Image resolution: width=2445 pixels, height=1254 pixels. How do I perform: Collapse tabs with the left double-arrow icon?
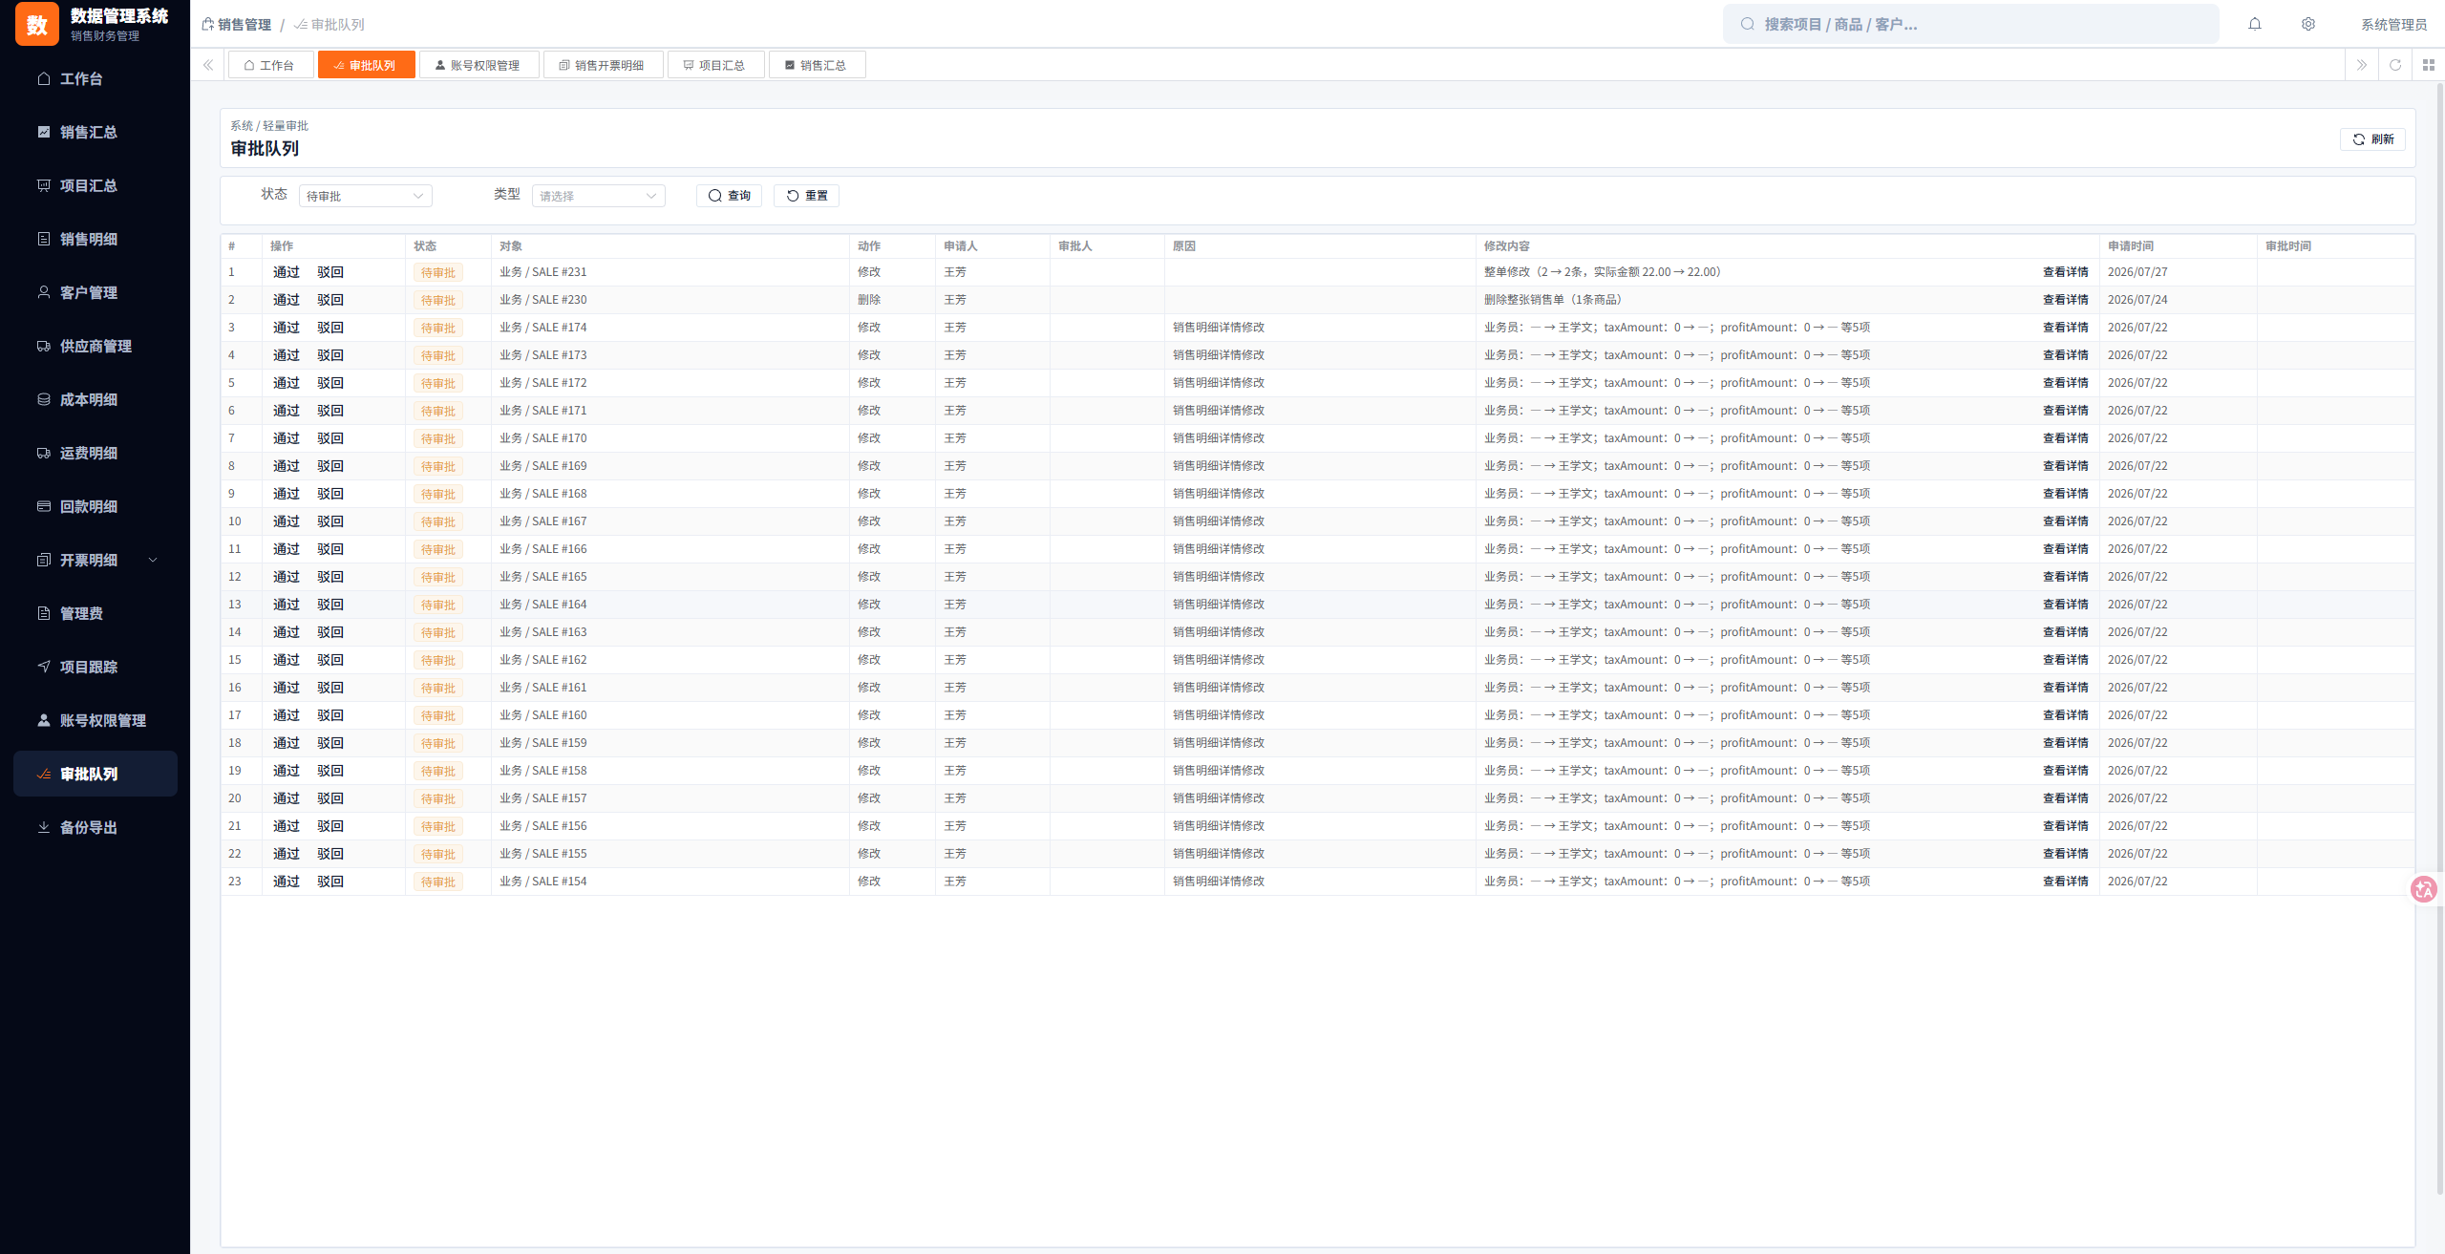(208, 65)
